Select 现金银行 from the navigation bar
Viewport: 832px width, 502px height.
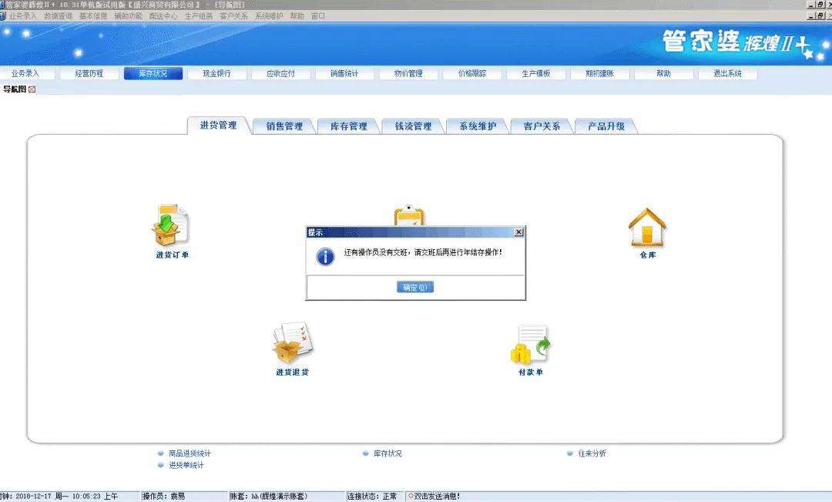(x=218, y=73)
